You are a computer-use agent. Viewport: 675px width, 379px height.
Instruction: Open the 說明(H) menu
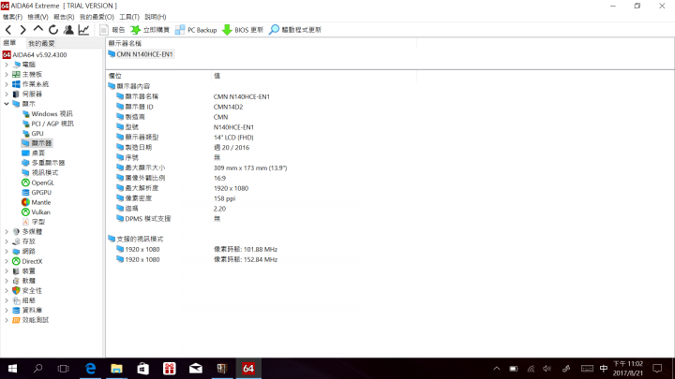pyautogui.click(x=156, y=17)
